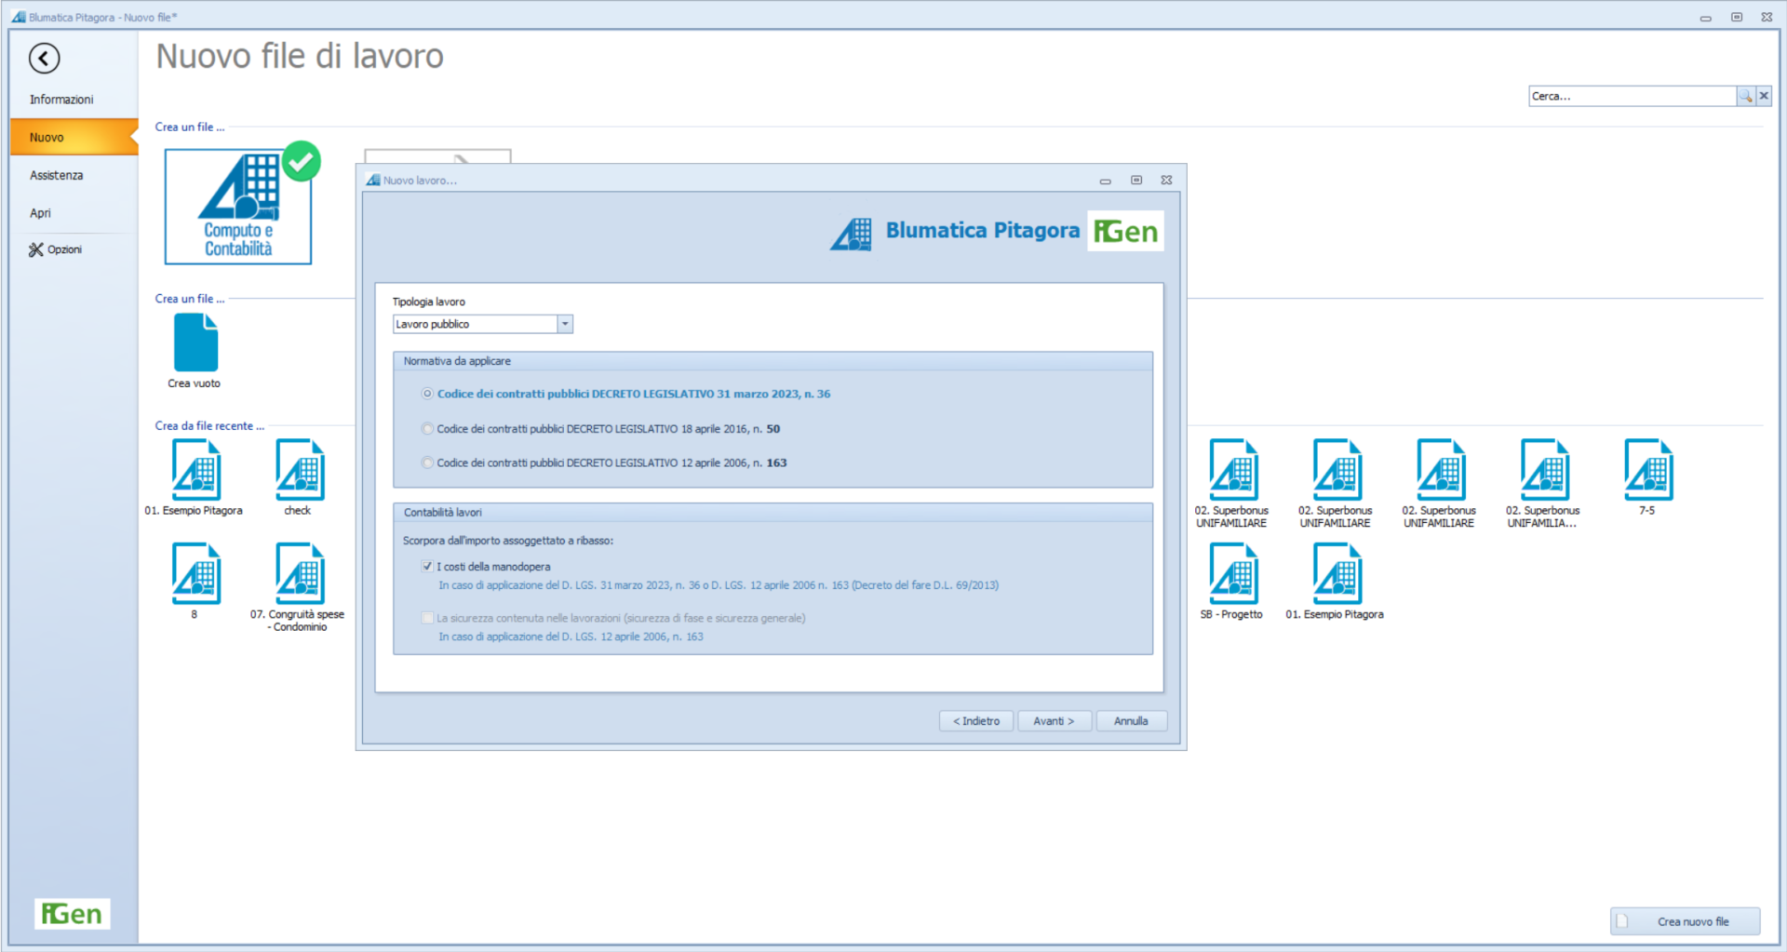Open the SB - Progetto recent file

(x=1232, y=575)
